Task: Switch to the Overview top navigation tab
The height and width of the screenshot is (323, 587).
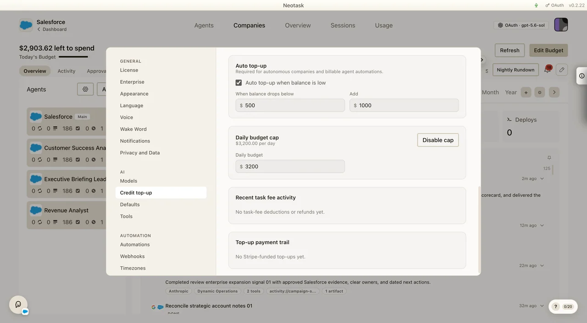Action: coord(298,25)
